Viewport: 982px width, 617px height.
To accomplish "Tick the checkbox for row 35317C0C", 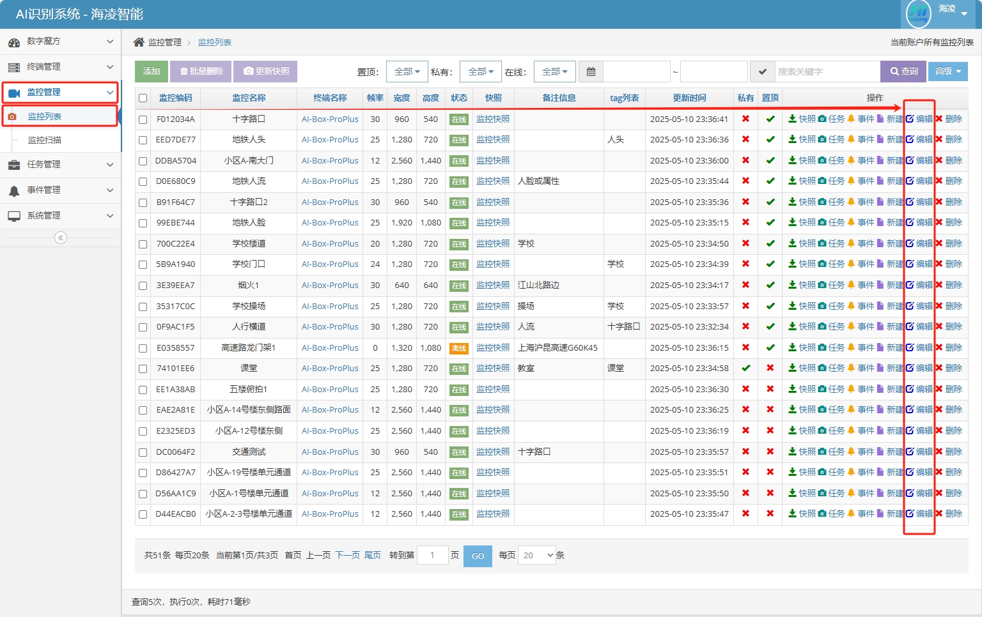I will tap(143, 307).
